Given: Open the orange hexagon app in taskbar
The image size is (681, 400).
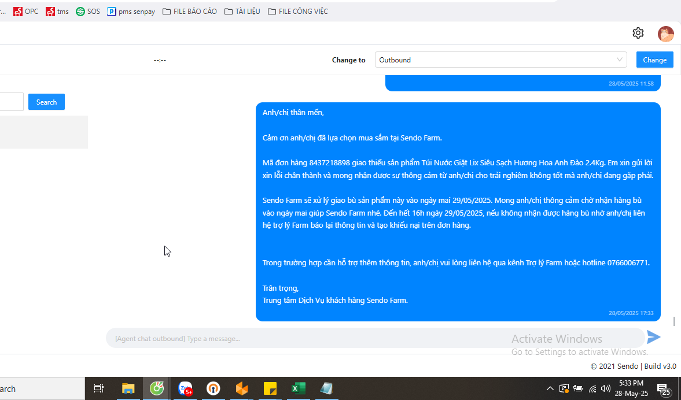Looking at the screenshot, I should [x=242, y=388].
